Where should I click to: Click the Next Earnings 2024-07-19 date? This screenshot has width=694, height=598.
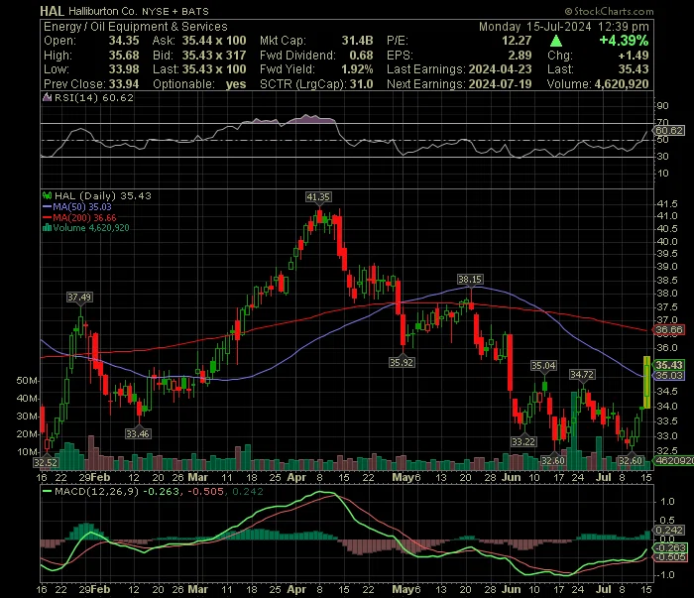click(x=500, y=84)
